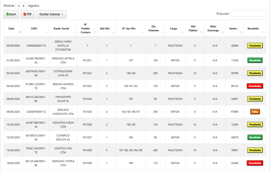Click the sort arrows in CNPJ column header
The image size is (270, 172).
46,32
